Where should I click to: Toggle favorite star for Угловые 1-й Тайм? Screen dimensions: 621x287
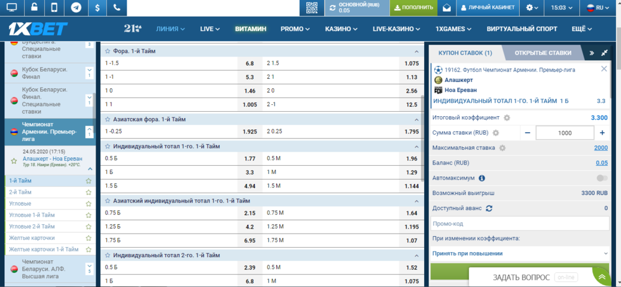[88, 215]
